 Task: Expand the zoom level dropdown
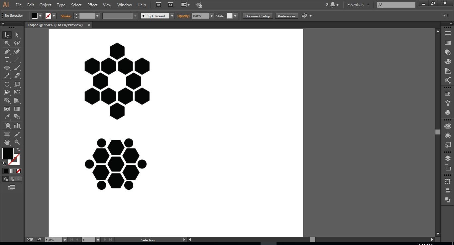point(64,240)
